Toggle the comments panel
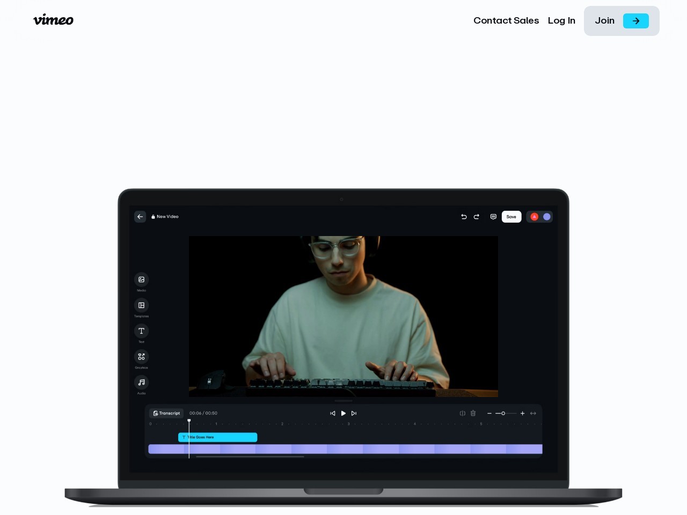 coord(493,217)
